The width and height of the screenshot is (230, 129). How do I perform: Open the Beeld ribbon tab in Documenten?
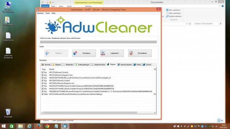coord(69,6)
